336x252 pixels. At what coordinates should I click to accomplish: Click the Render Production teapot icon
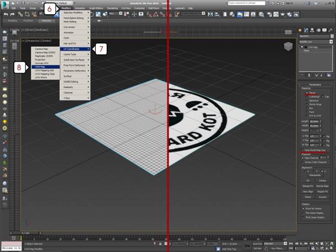[x=283, y=14]
